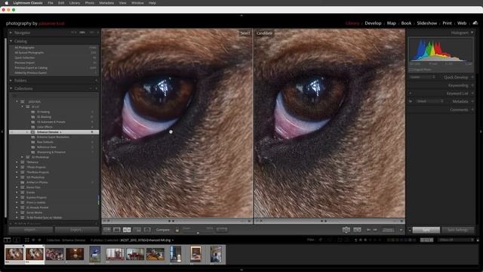
Task: Click the Sync button
Action: 426,230
